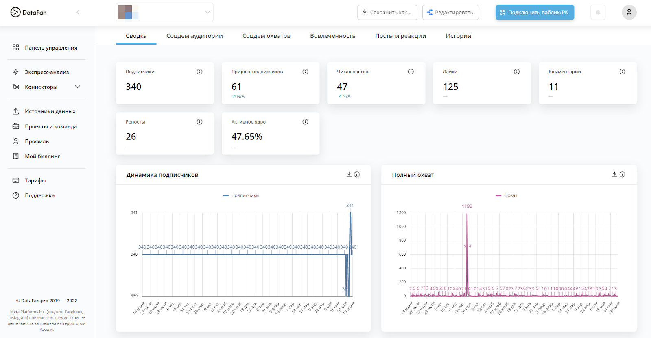Show info for Лайки card
651x338 pixels.
pos(516,71)
